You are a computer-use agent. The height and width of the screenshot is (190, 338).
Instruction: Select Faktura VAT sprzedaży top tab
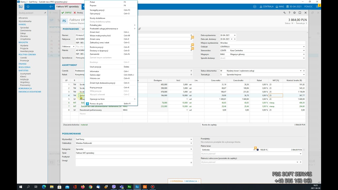pos(68,7)
